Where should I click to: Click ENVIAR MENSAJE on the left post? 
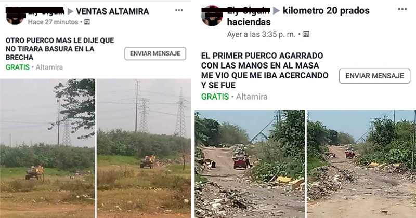tap(155, 53)
